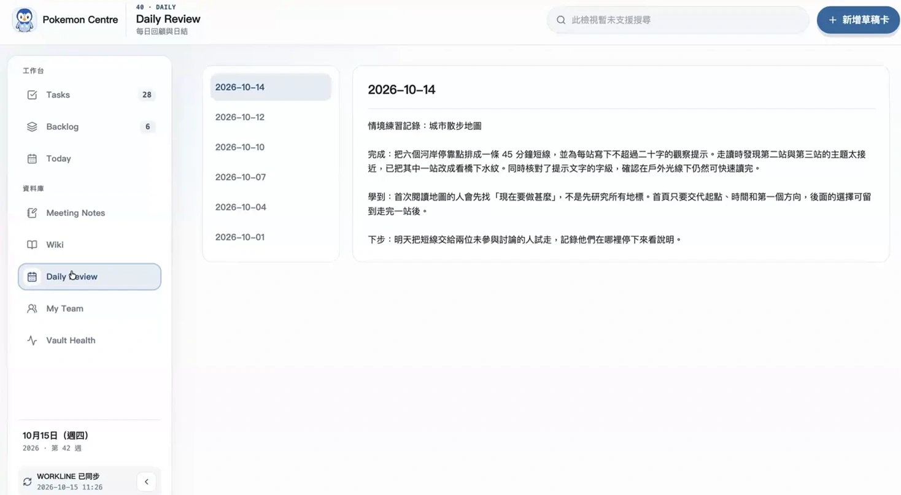Open the Wiki section

pyautogui.click(x=90, y=245)
